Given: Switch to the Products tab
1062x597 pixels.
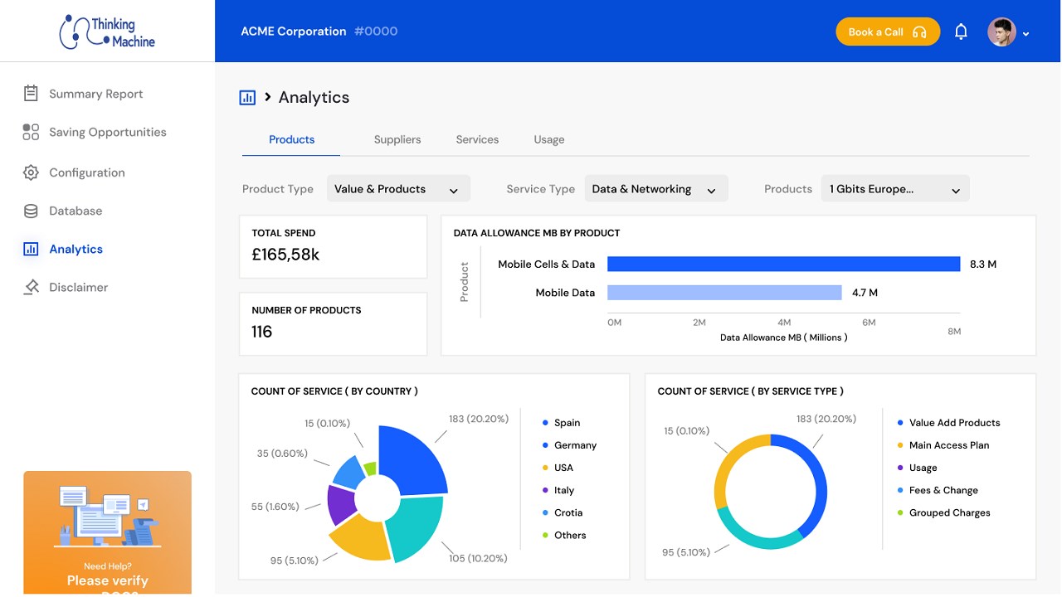Looking at the screenshot, I should pyautogui.click(x=291, y=139).
